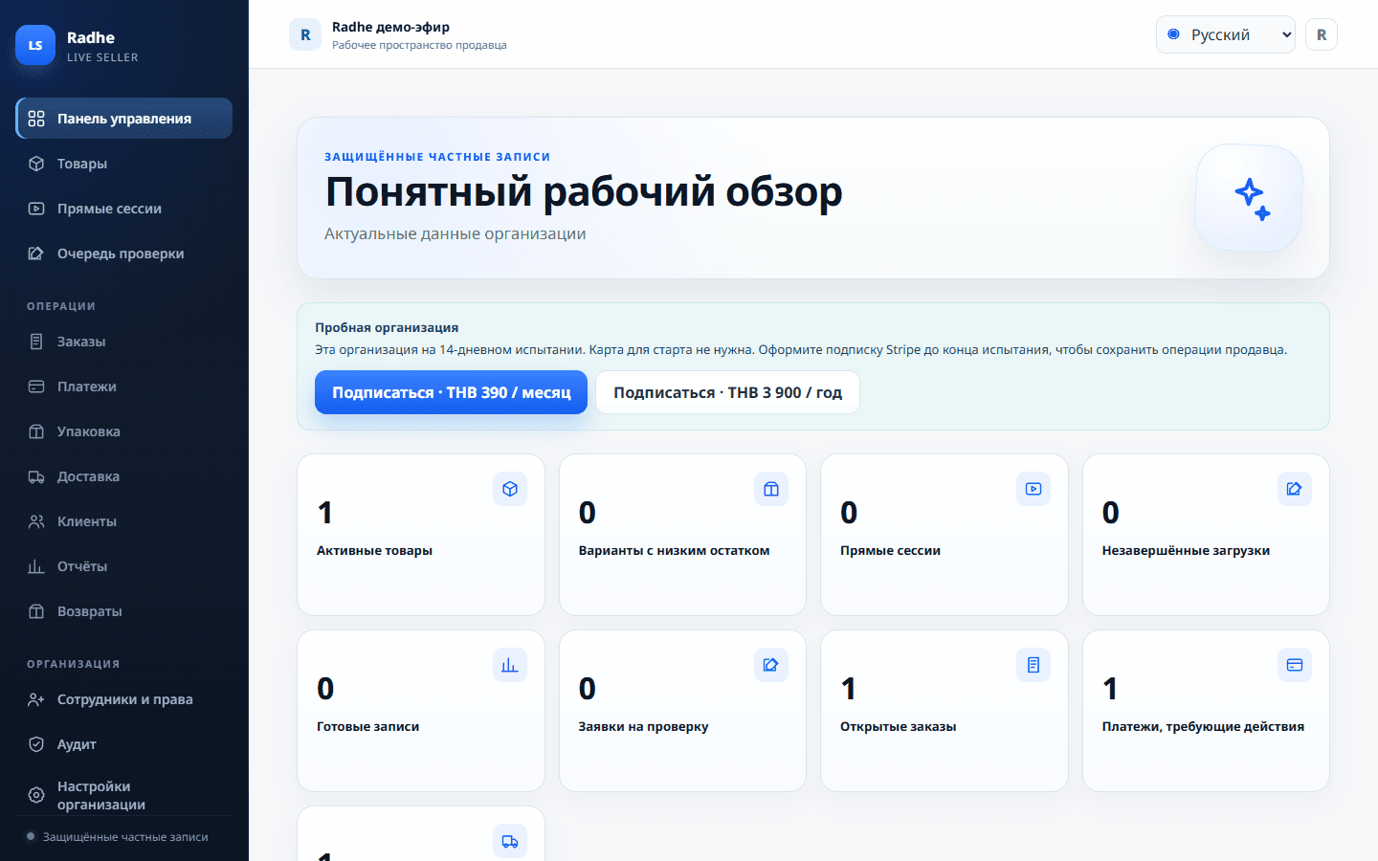
Task: Click the R workspace avatar in header
Action: (305, 34)
